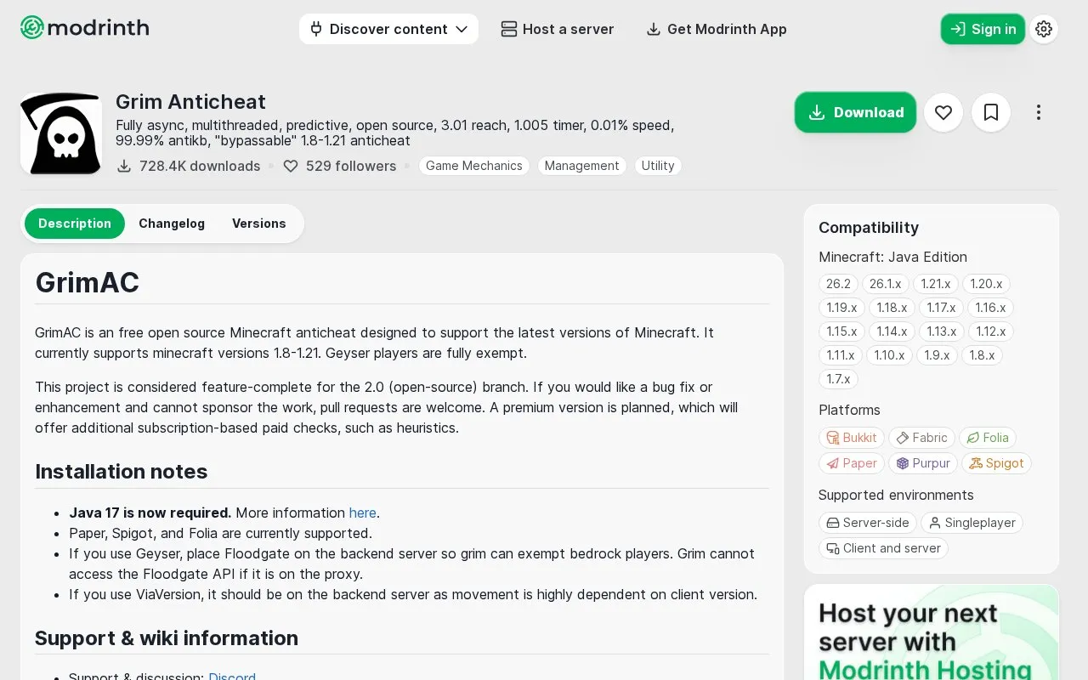Switch to the Changelog tab
Viewport: 1088px width, 680px height.
[172, 224]
